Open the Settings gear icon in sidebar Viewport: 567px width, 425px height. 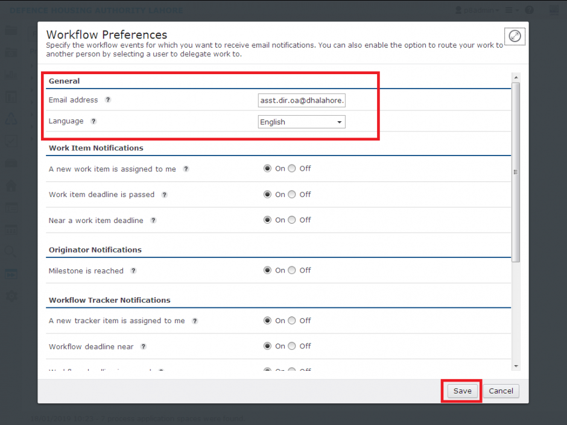click(12, 296)
